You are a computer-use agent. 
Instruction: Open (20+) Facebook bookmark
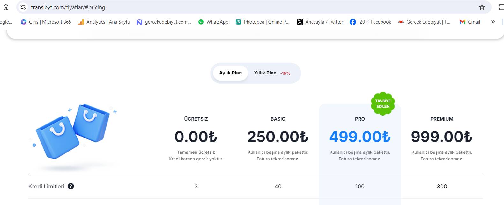(x=370, y=22)
